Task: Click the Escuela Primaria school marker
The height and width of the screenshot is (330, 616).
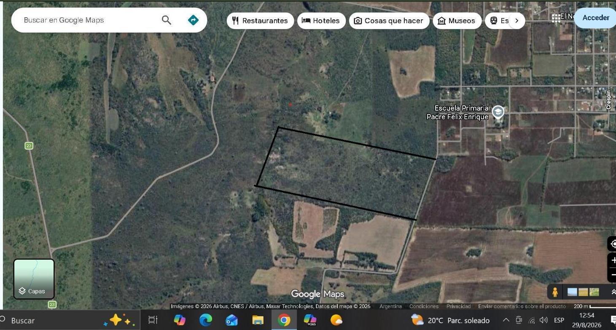Action: coord(498,112)
